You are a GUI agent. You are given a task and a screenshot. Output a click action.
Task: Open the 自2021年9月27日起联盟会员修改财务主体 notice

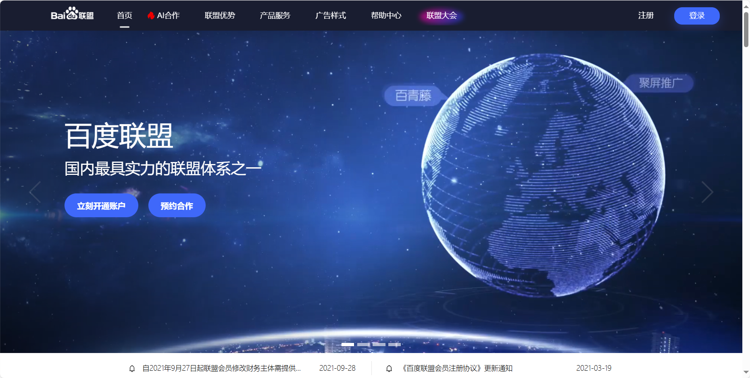[x=221, y=368]
